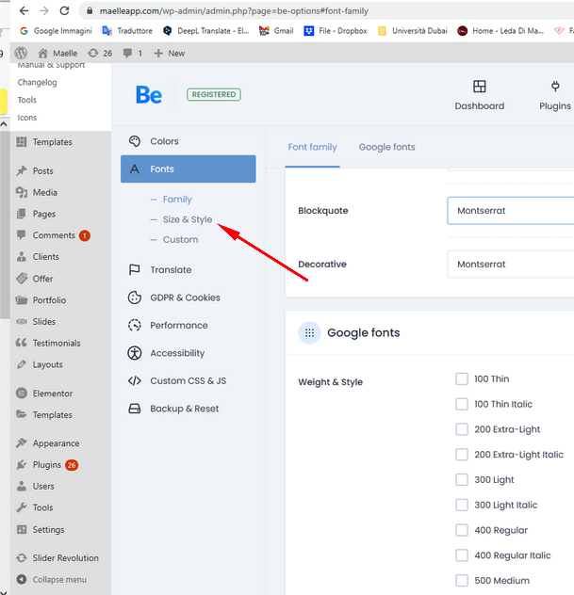Open the Decorative font dropdown

tap(511, 265)
